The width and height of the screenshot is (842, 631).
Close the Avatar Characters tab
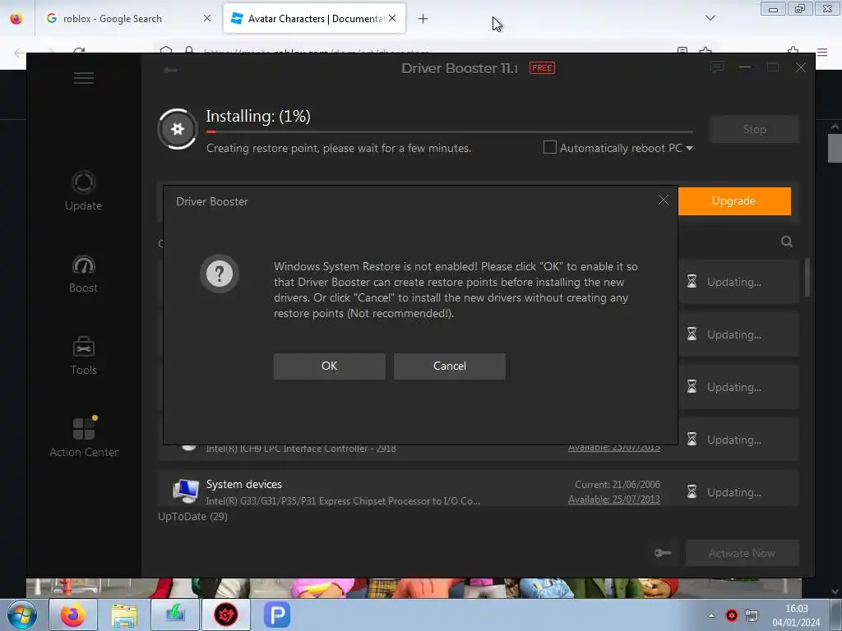(x=392, y=18)
